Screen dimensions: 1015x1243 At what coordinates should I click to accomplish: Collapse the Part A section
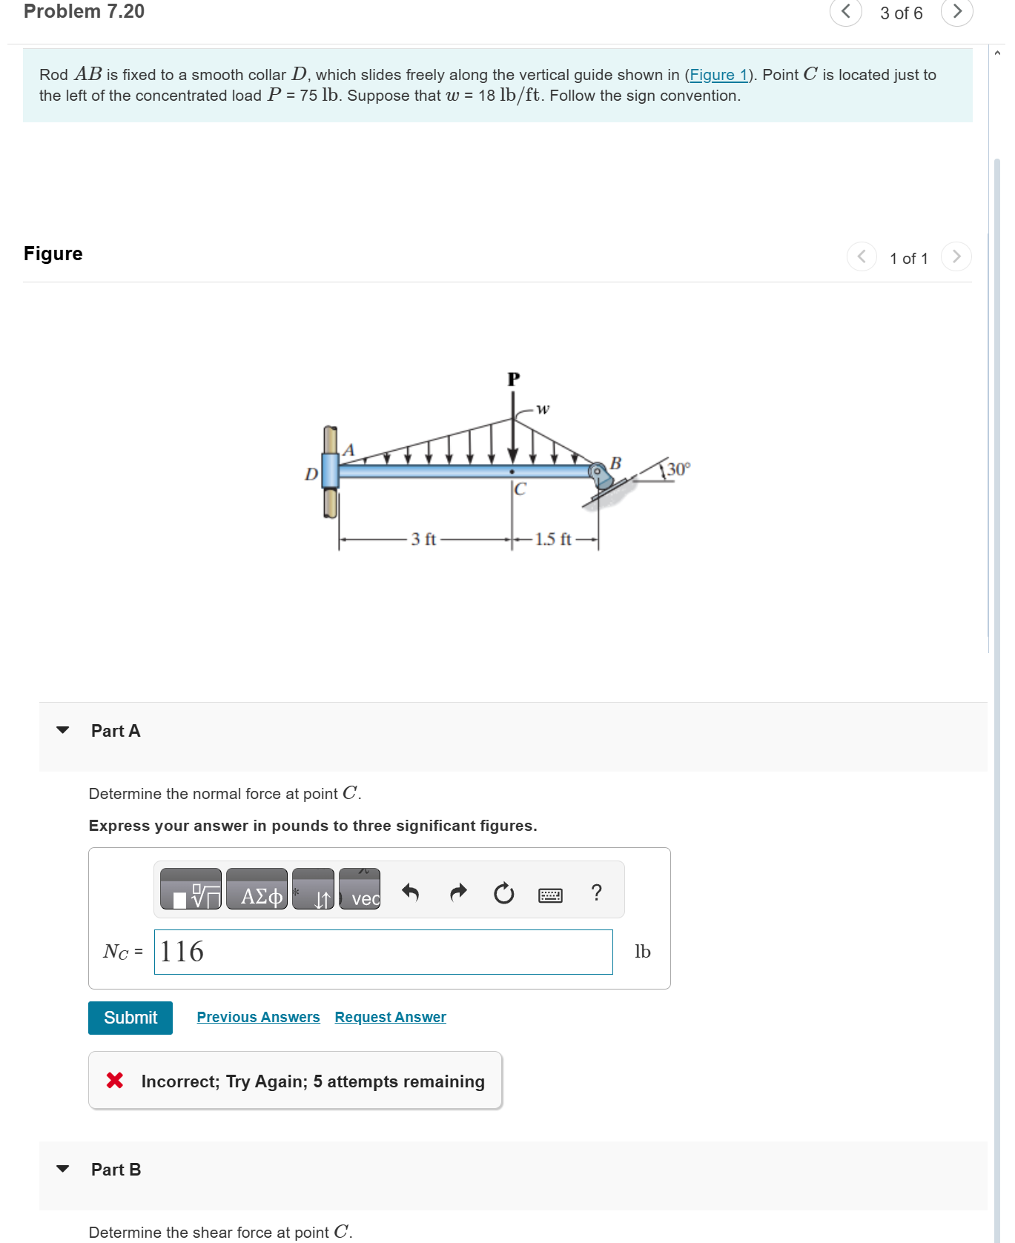[63, 730]
